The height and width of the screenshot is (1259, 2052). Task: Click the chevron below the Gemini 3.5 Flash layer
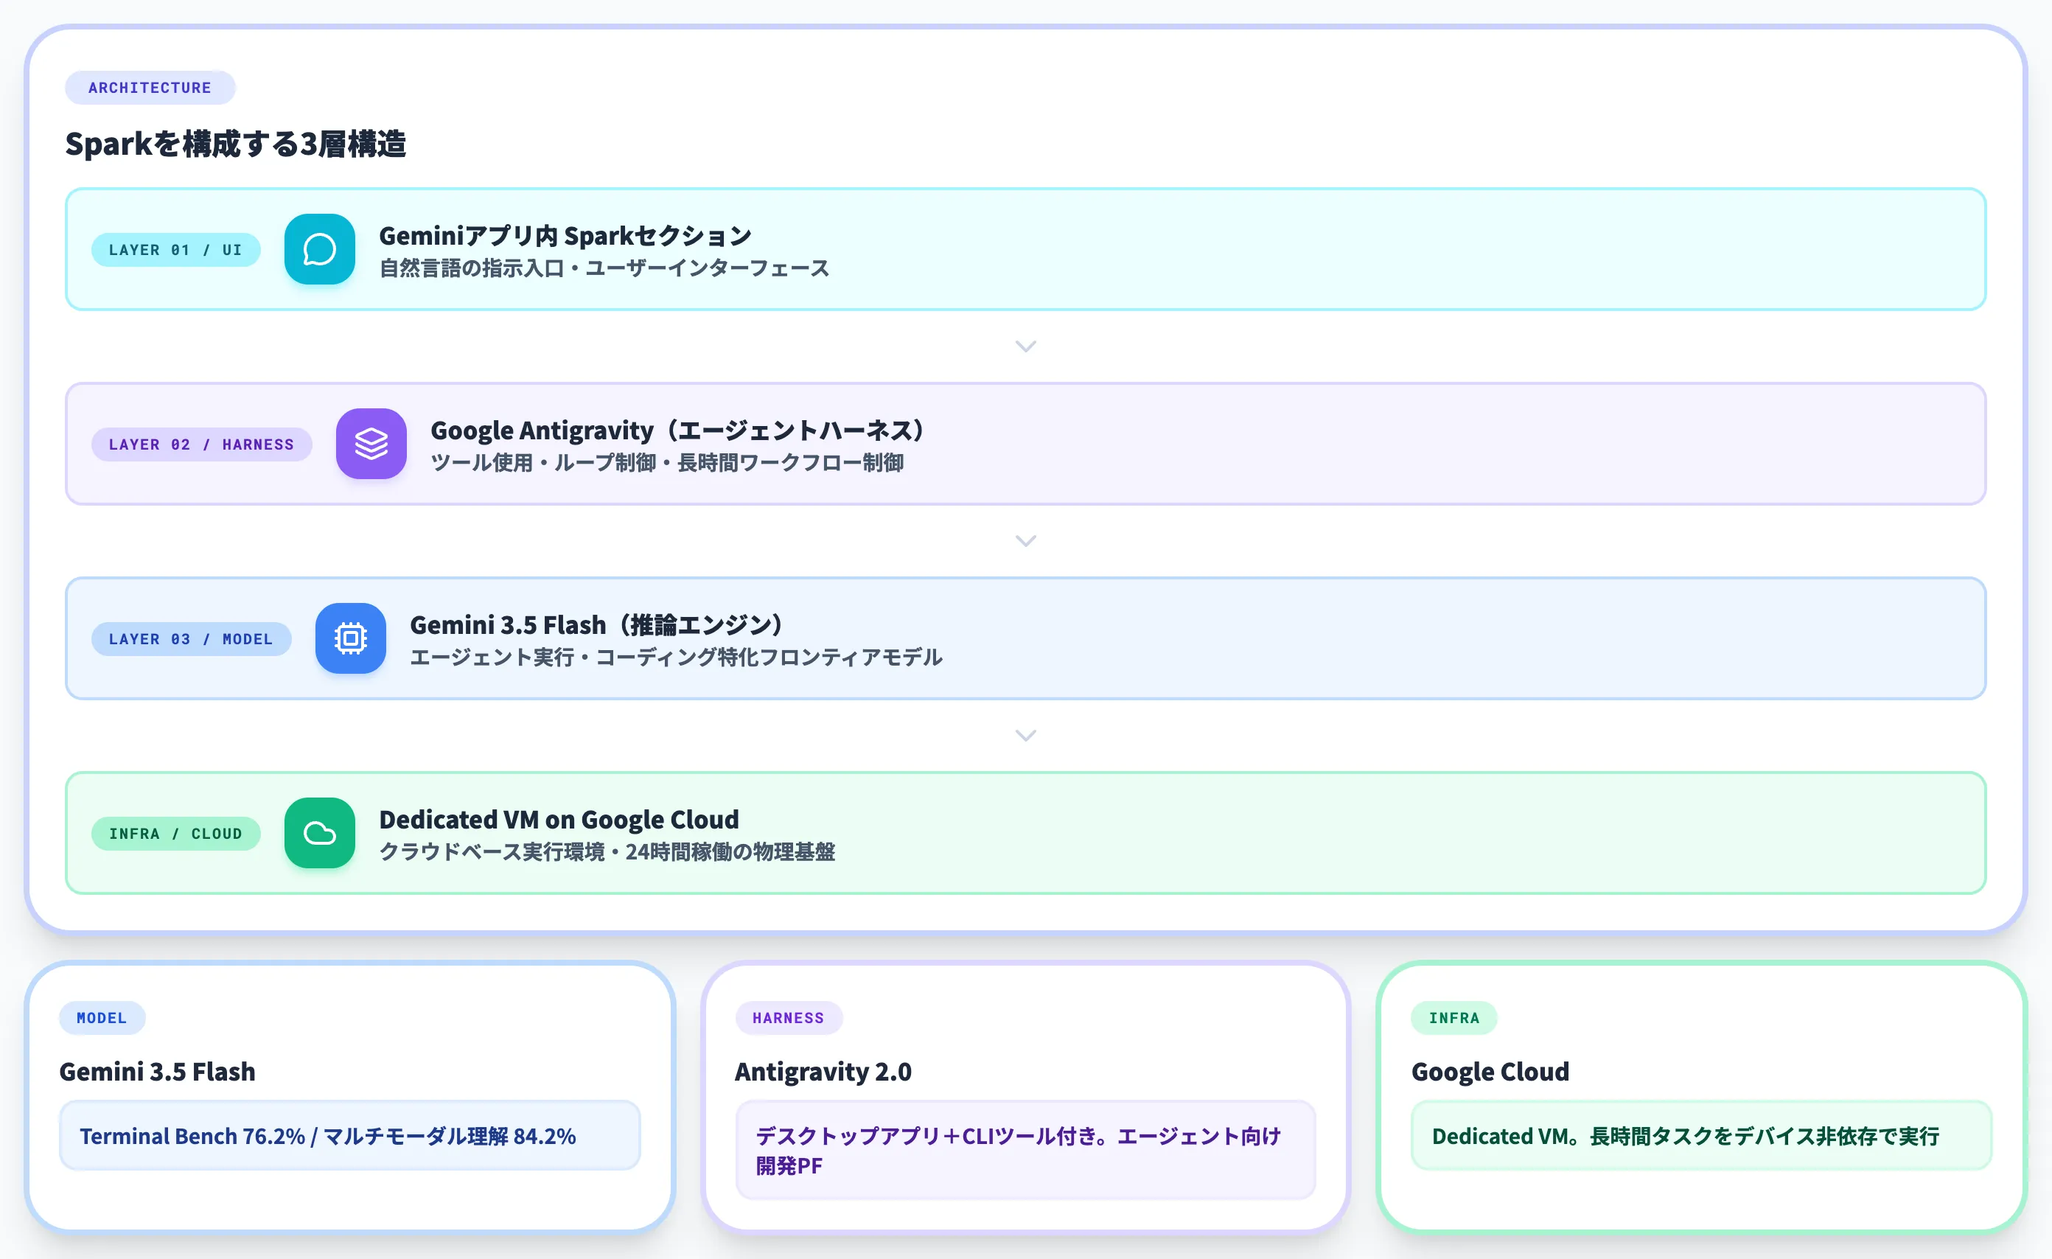[1025, 736]
